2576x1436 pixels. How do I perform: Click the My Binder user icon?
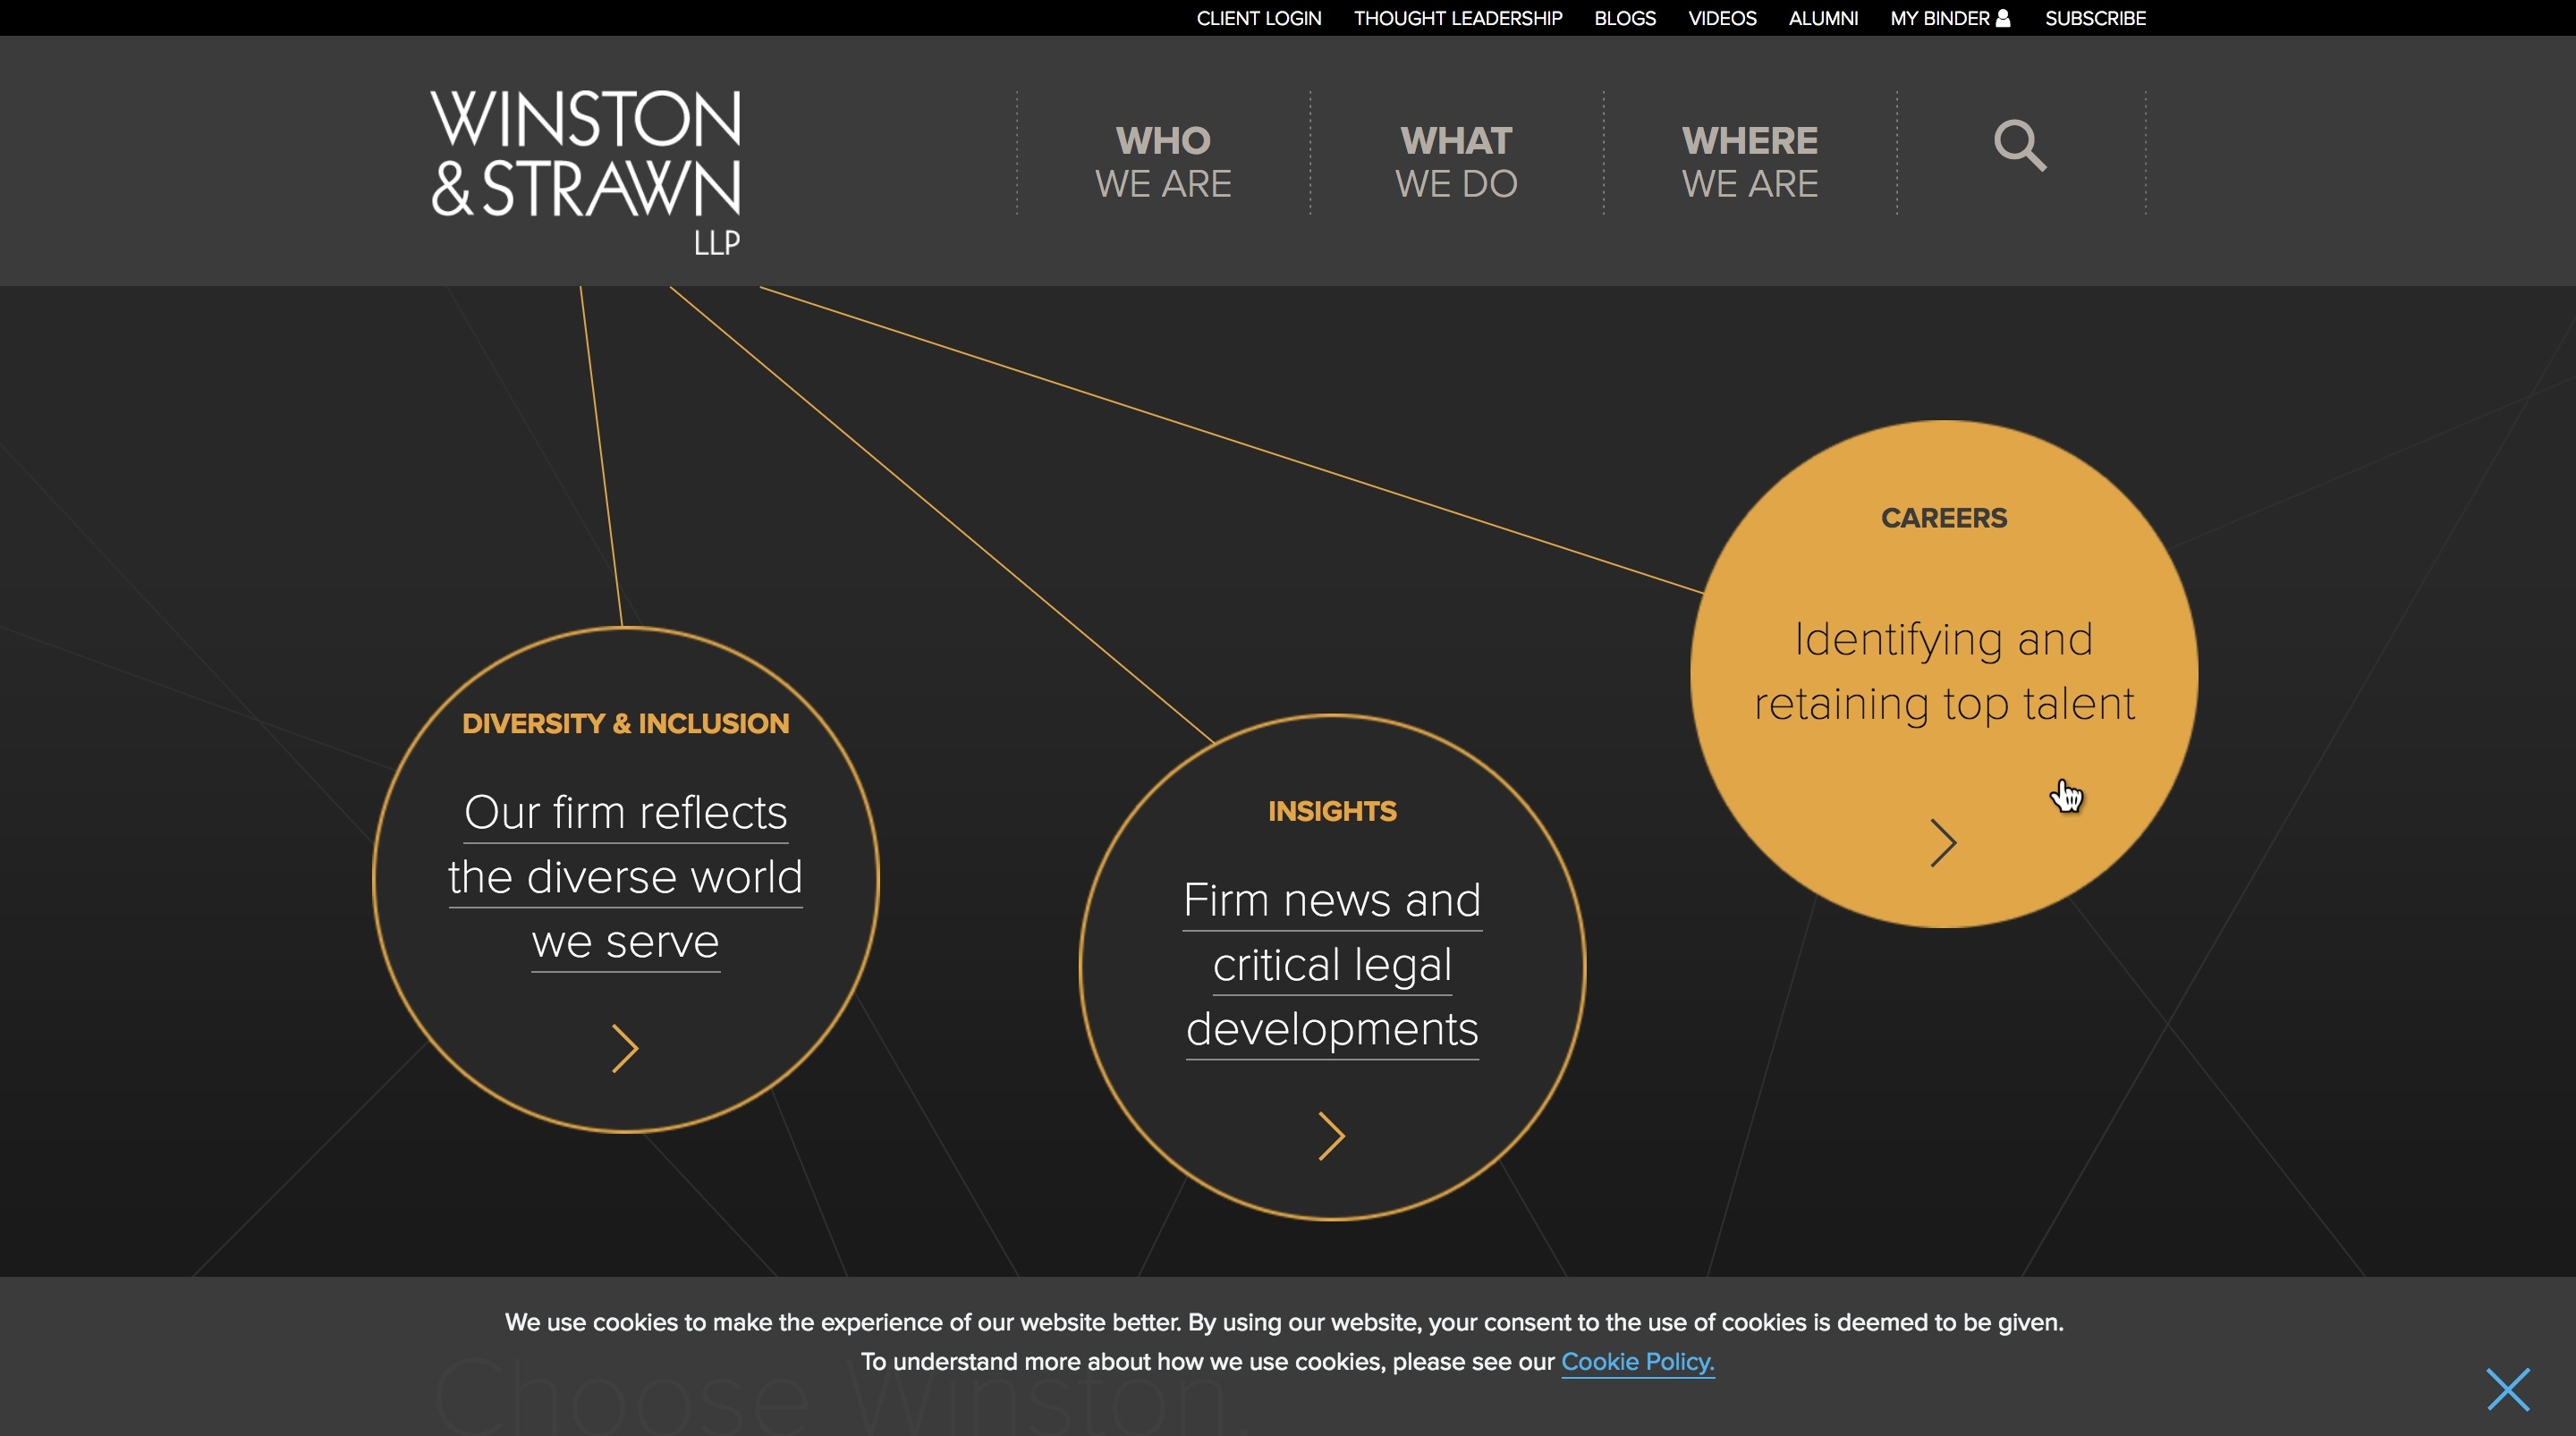2003,18
